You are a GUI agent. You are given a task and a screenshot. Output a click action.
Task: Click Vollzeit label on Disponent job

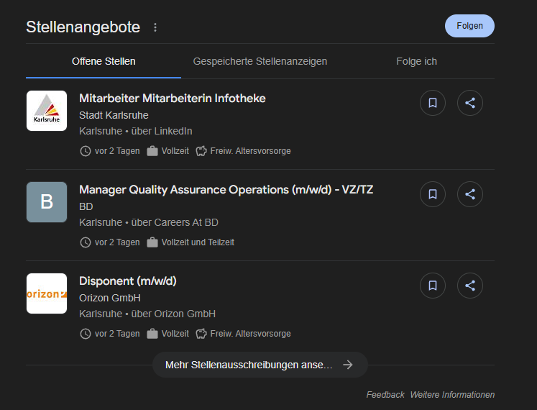[x=175, y=334]
